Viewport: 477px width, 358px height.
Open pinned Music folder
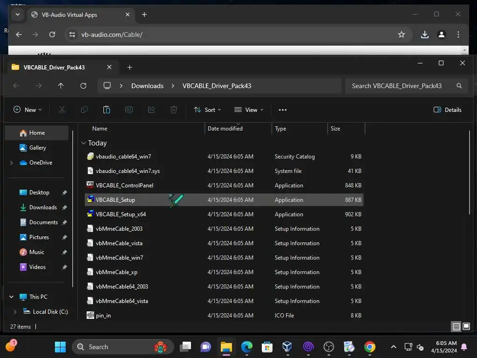click(36, 252)
